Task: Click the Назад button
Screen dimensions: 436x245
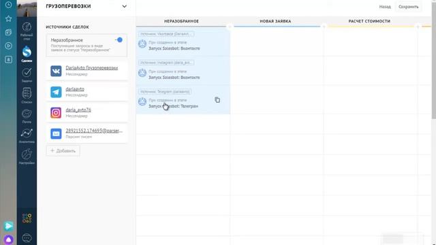Action: [385, 7]
